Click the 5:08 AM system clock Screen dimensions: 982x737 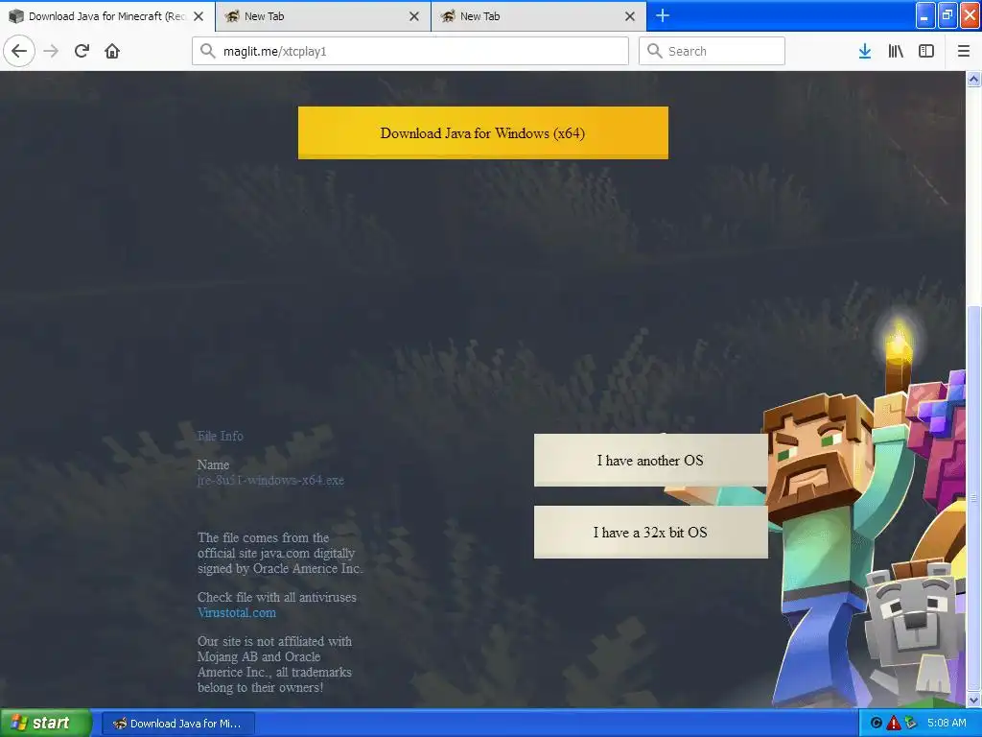947,724
